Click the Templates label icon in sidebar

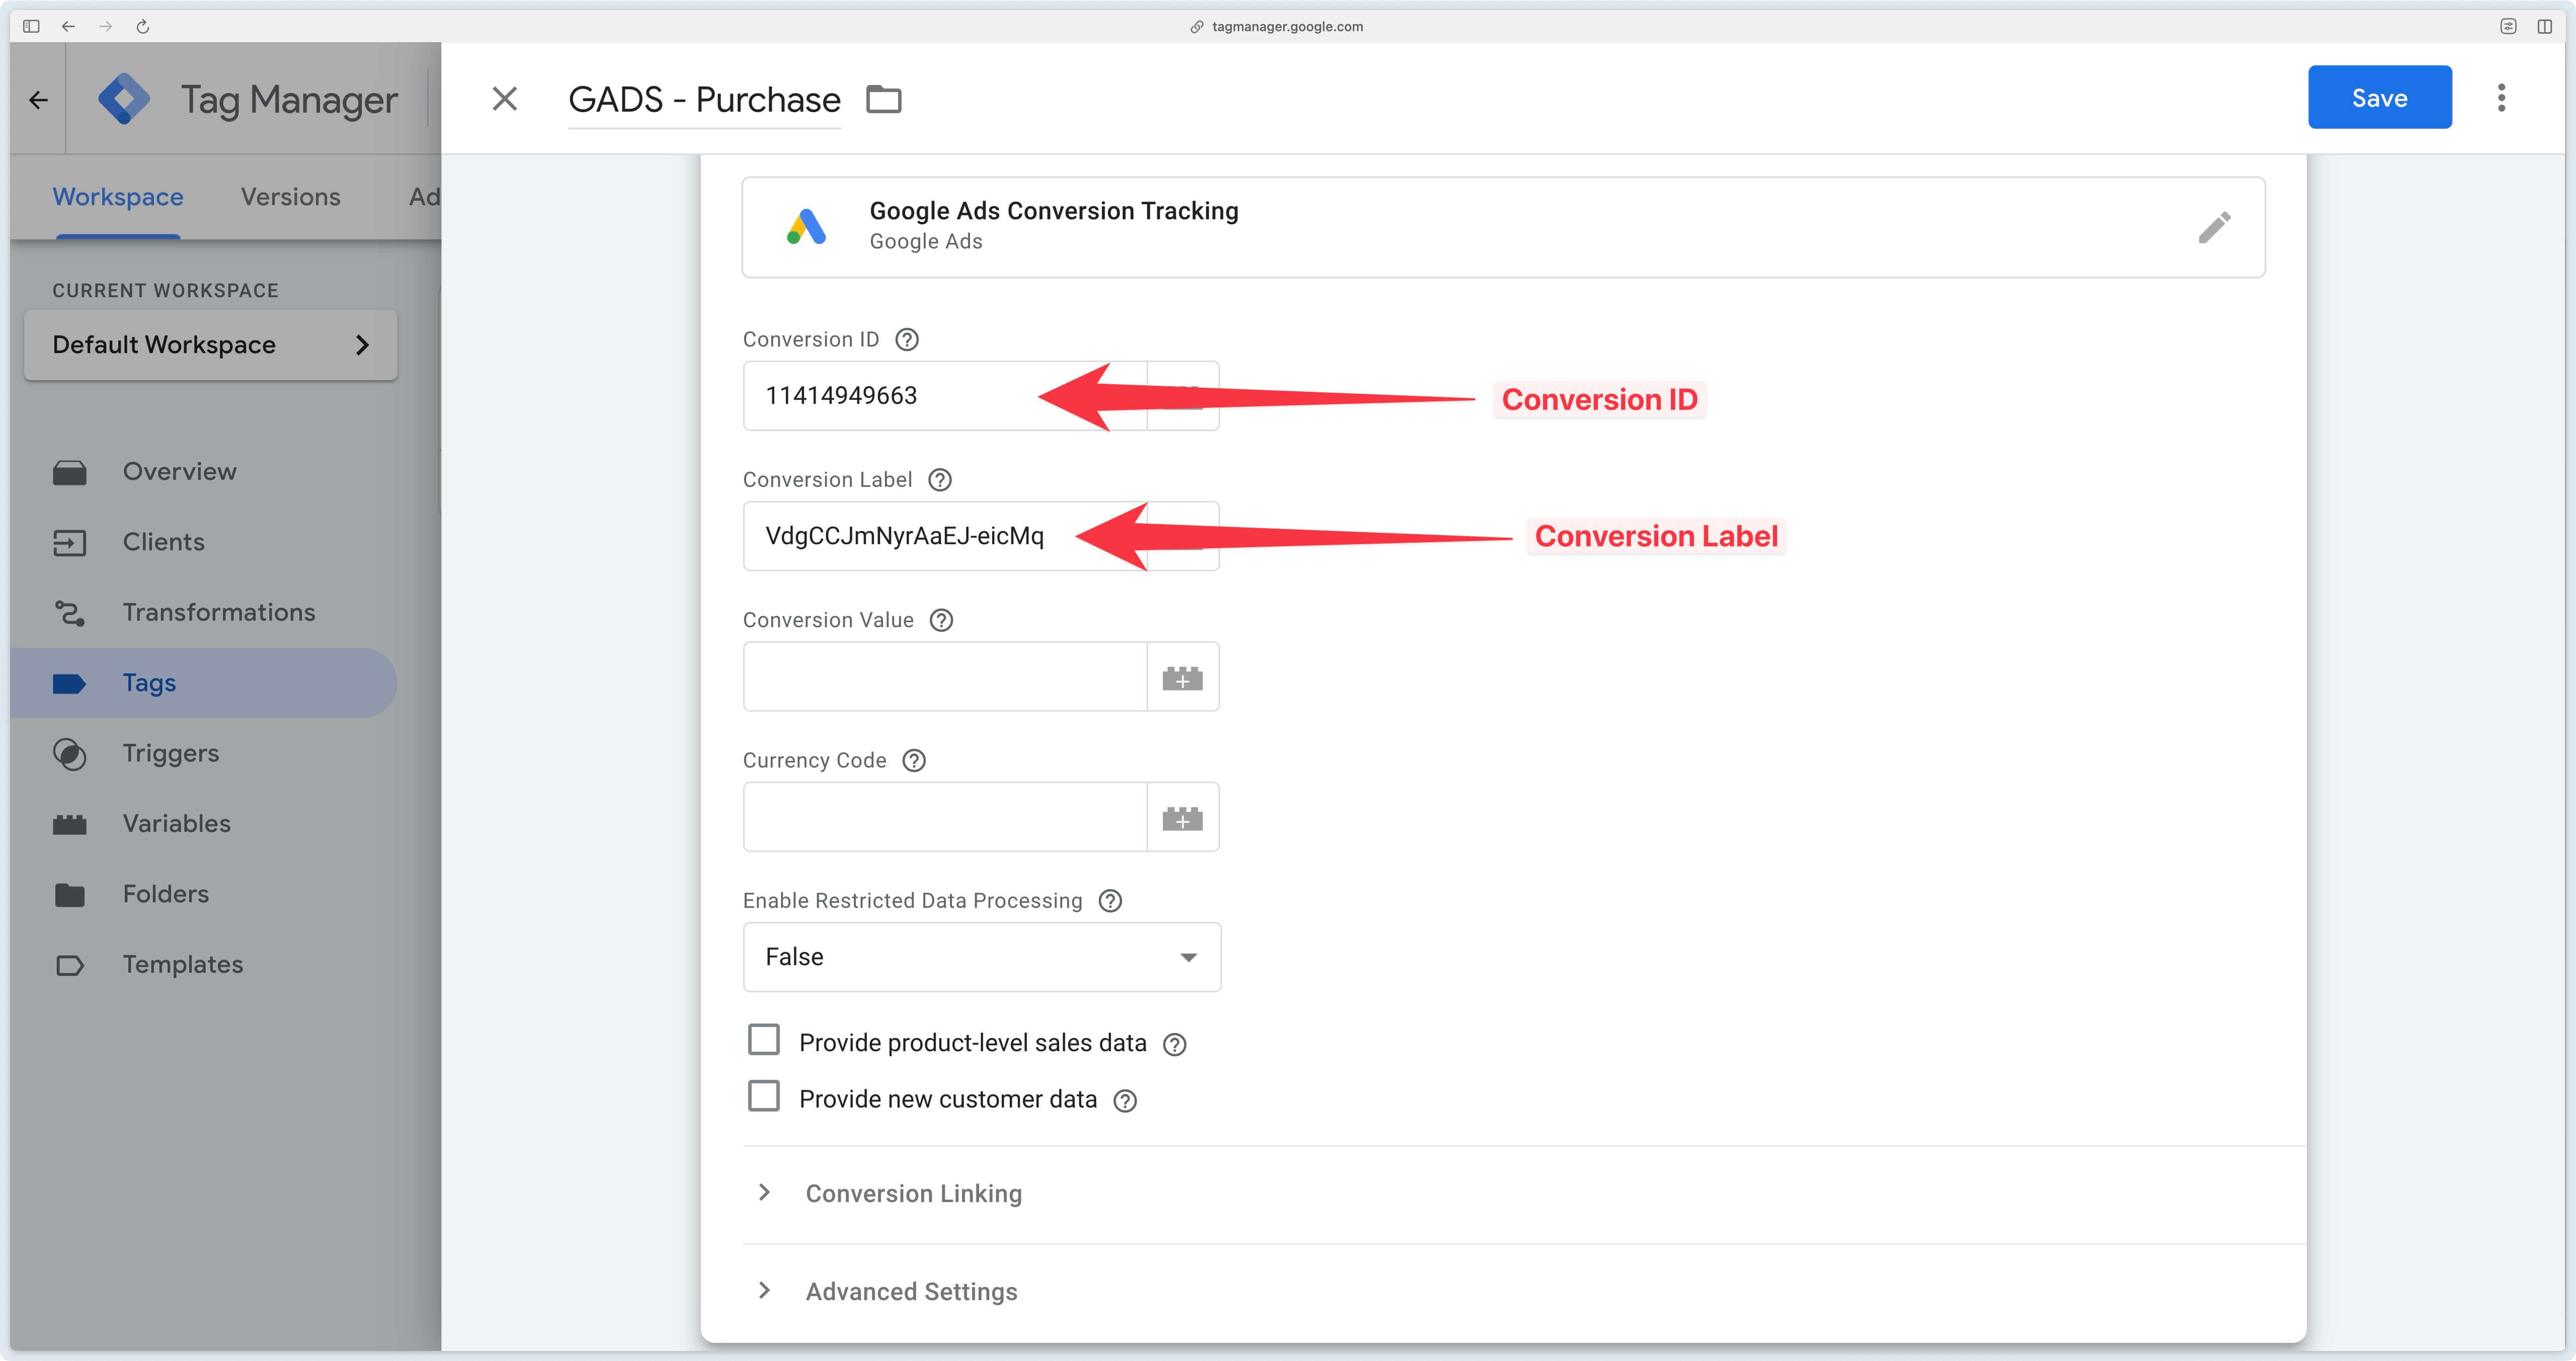click(x=69, y=966)
